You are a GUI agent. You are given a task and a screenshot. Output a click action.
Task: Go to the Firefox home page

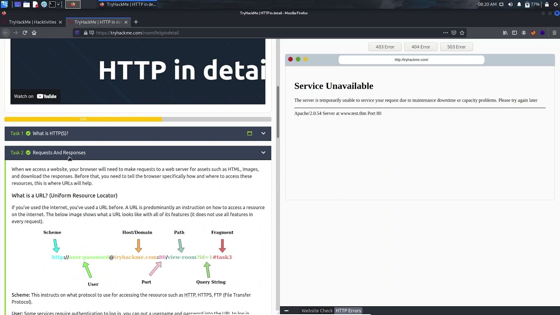tap(34, 33)
